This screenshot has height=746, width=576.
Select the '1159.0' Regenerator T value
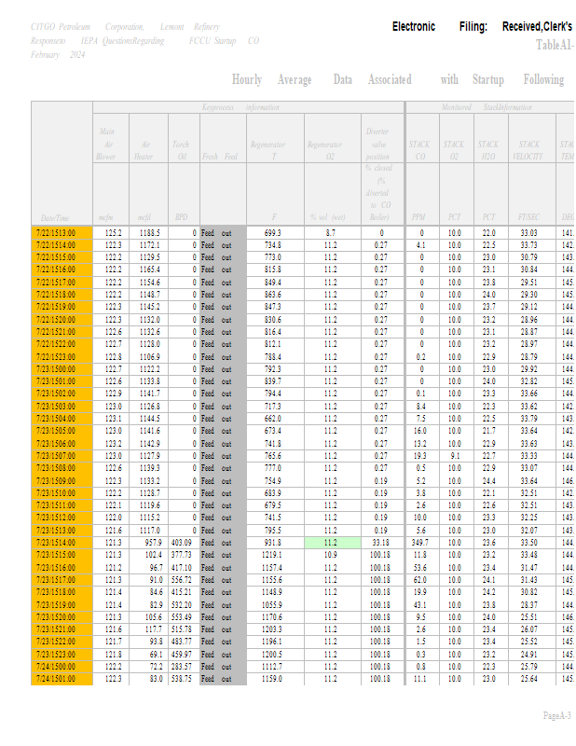click(x=271, y=679)
